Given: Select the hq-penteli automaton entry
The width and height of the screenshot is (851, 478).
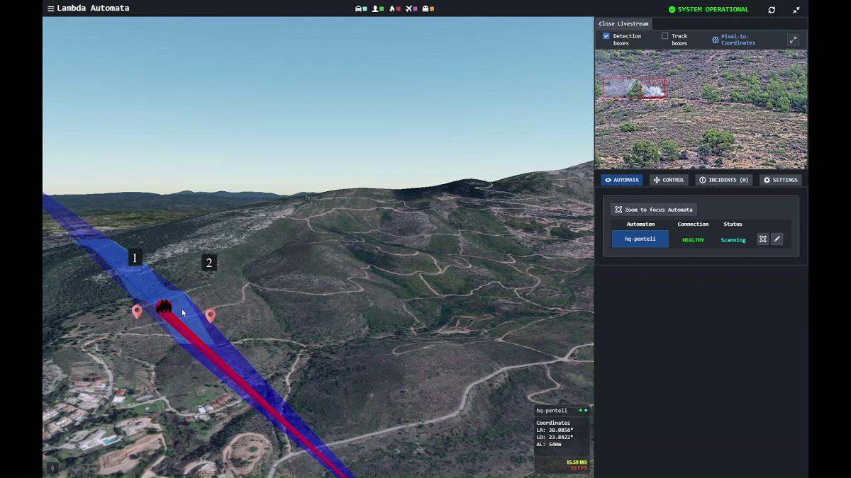Looking at the screenshot, I should 640,239.
